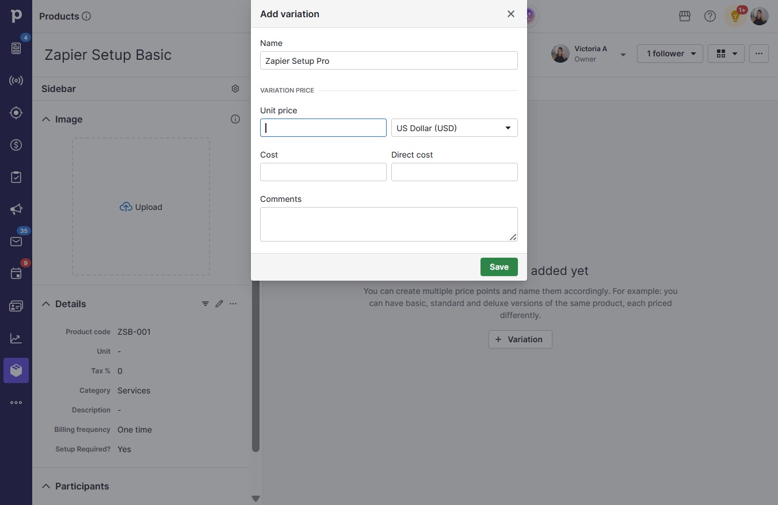Open the Leads inbox sidebar icon
Image resolution: width=778 pixels, height=505 pixels.
pos(16,48)
